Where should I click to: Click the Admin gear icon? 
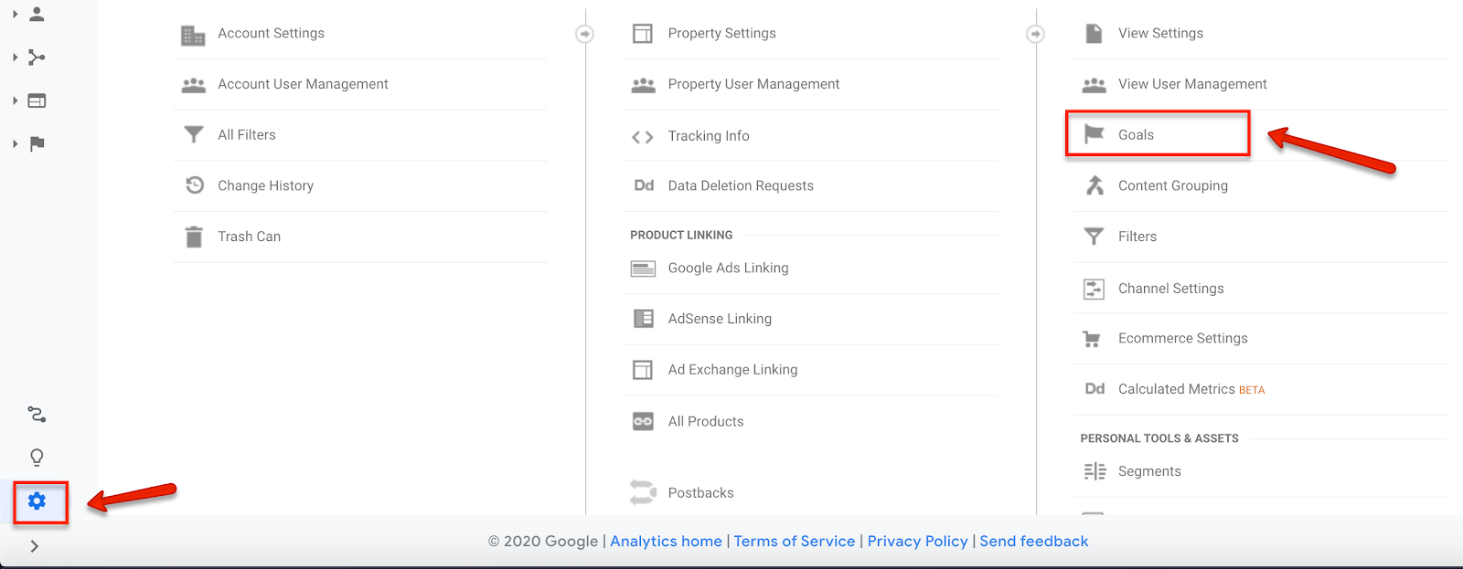pyautogui.click(x=37, y=501)
